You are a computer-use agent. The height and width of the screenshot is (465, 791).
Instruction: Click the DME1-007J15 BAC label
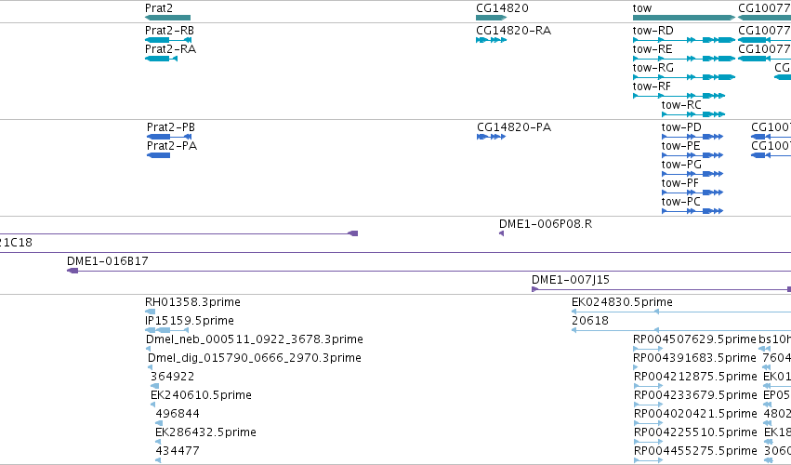click(x=571, y=280)
